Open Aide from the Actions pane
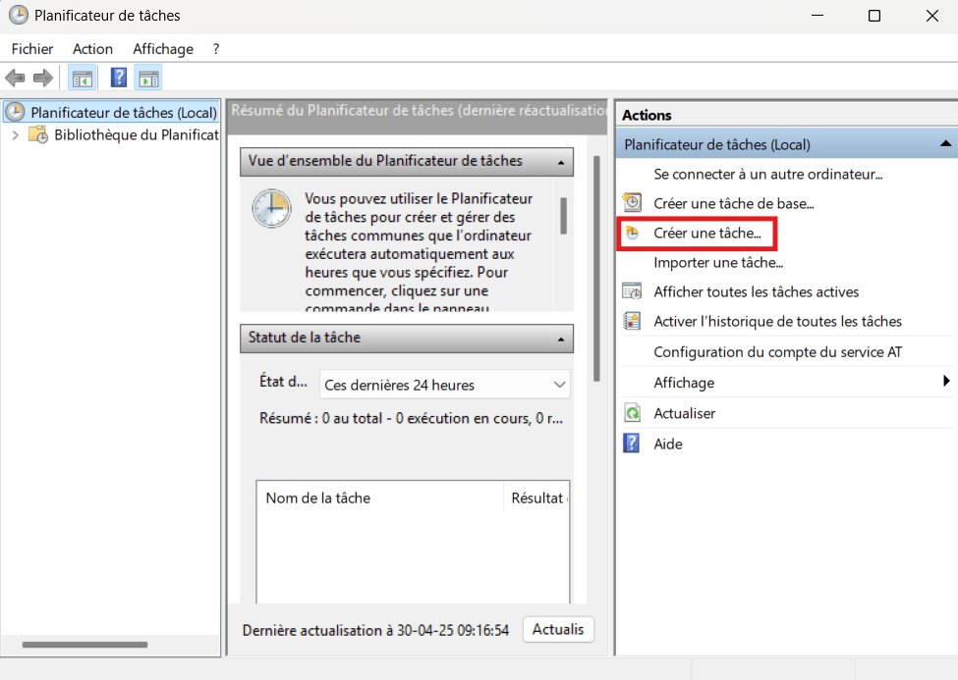958x680 pixels. tap(667, 444)
